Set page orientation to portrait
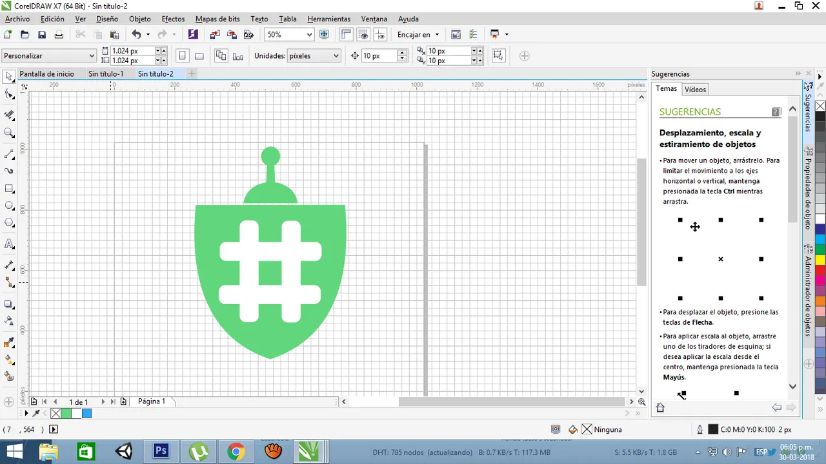Viewport: 826px width, 464px height. [182, 56]
